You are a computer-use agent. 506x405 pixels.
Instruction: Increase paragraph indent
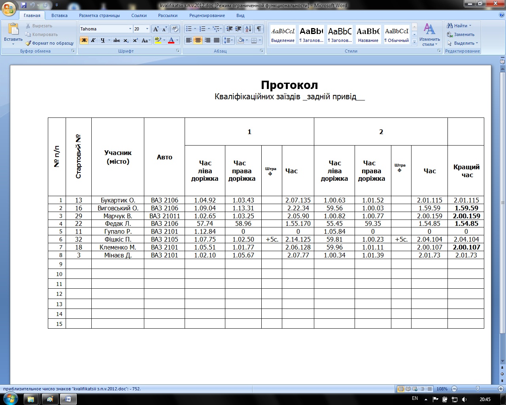pyautogui.click(x=238, y=29)
